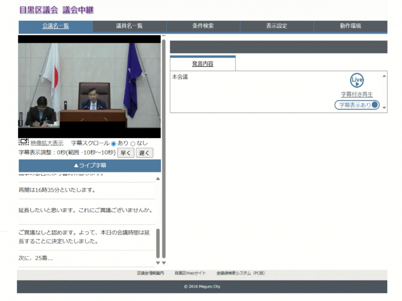
Task: Open the 表示設定 menu item
Action: click(276, 26)
